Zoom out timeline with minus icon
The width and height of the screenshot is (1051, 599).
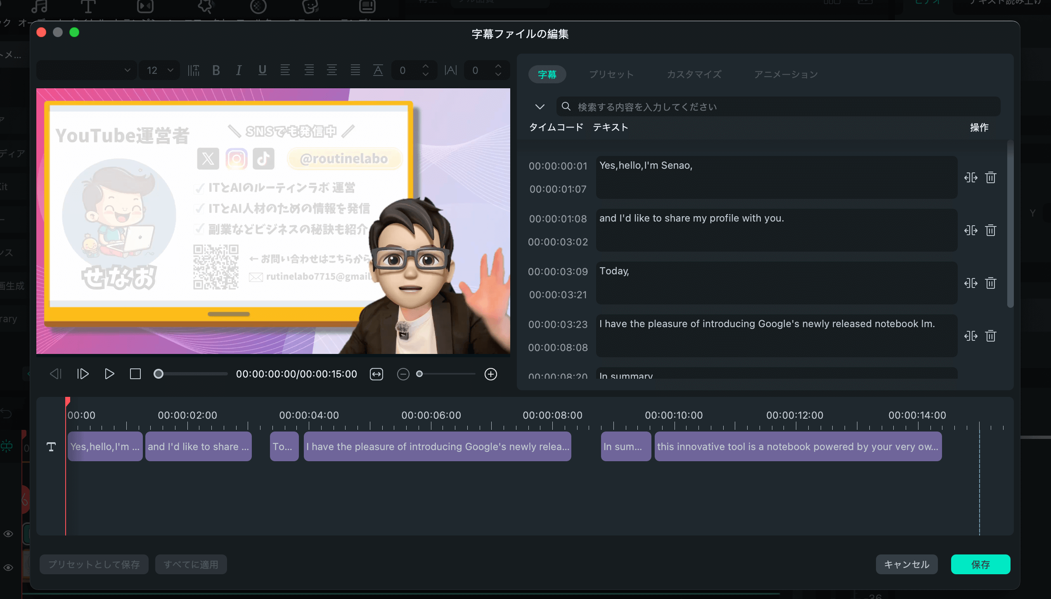(403, 374)
